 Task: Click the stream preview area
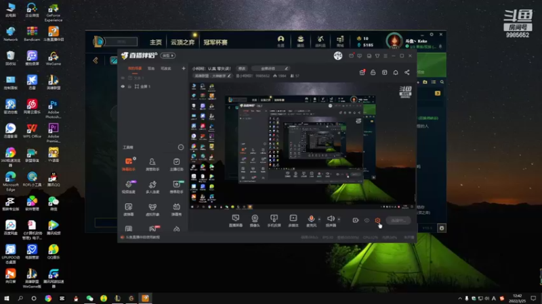302,146
